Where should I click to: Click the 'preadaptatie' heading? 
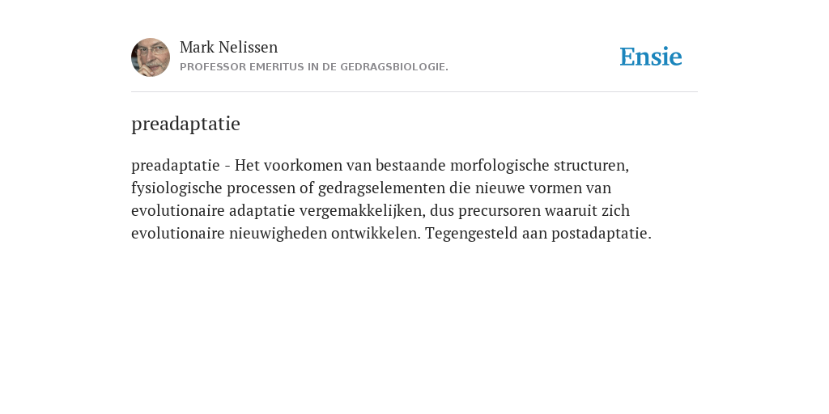coord(185,124)
